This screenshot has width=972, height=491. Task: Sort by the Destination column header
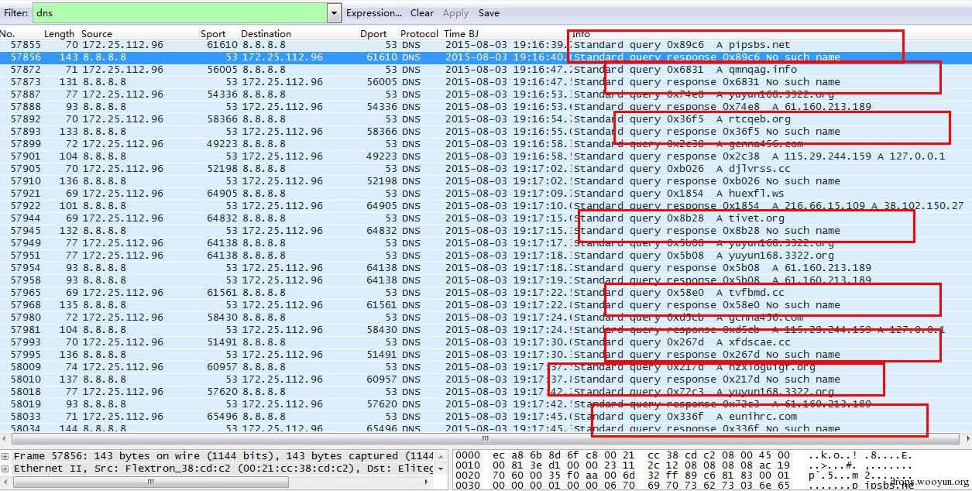click(x=266, y=34)
